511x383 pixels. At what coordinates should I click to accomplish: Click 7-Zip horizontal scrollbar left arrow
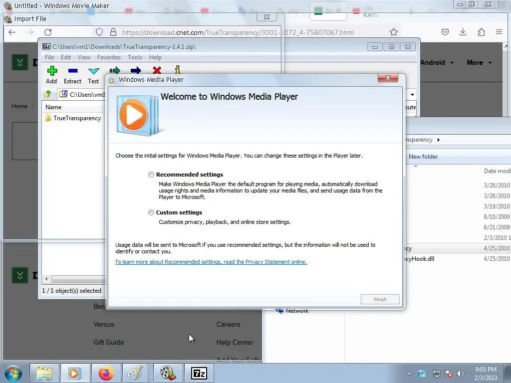[x=46, y=279]
